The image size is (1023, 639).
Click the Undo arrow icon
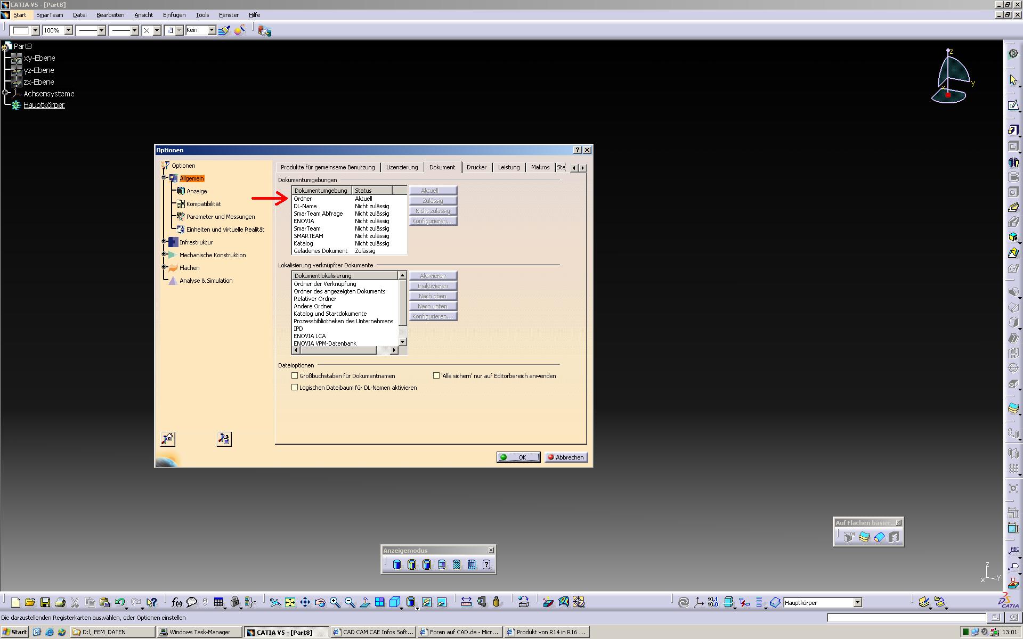pyautogui.click(x=120, y=602)
